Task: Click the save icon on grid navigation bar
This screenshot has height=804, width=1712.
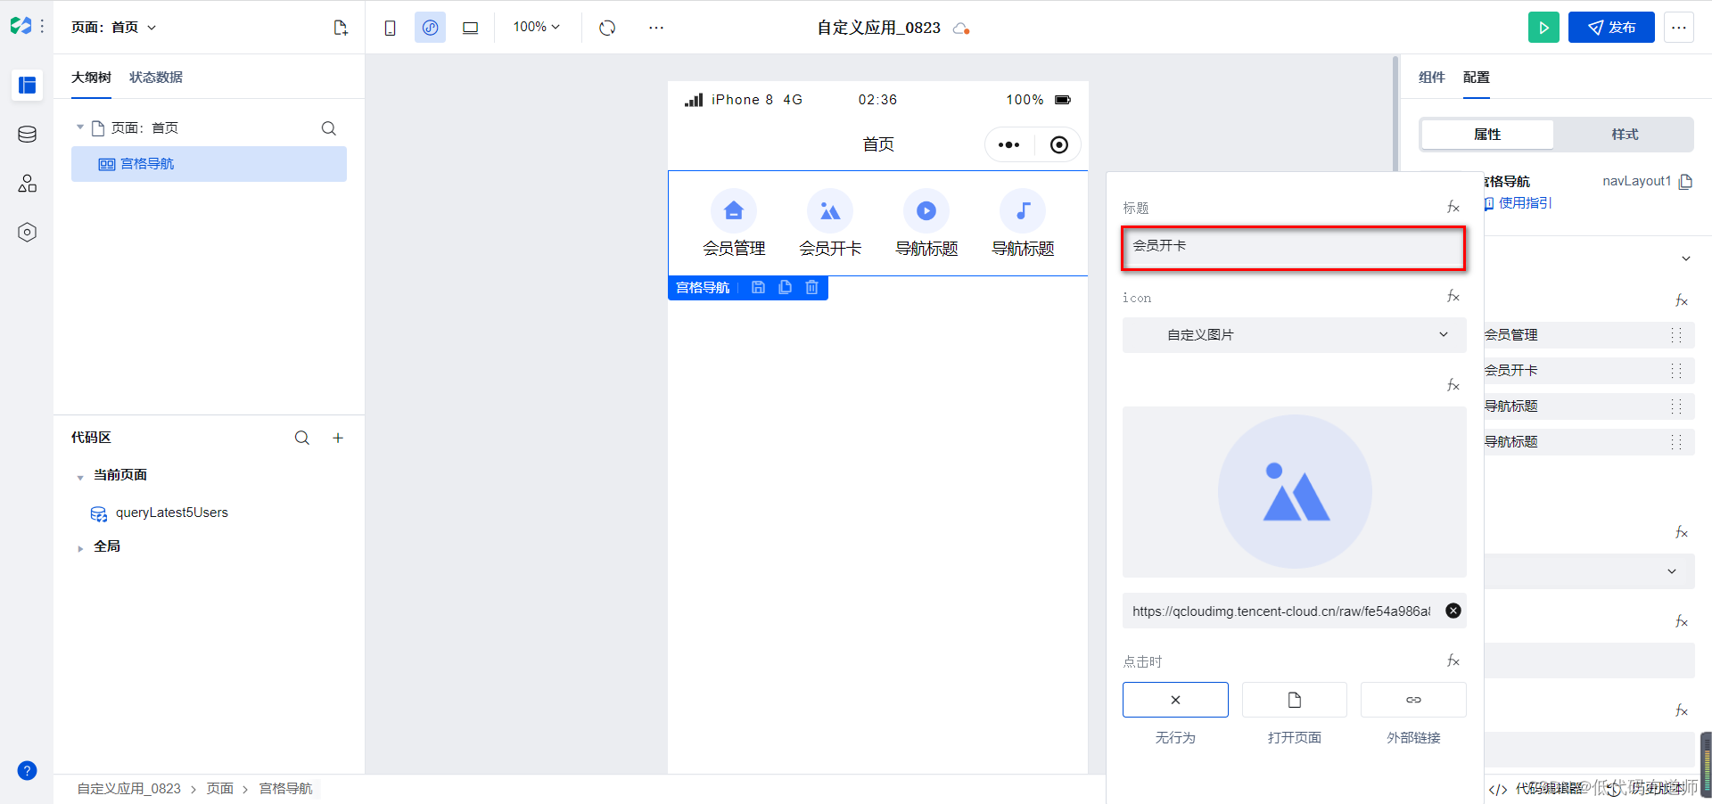Action: [758, 288]
